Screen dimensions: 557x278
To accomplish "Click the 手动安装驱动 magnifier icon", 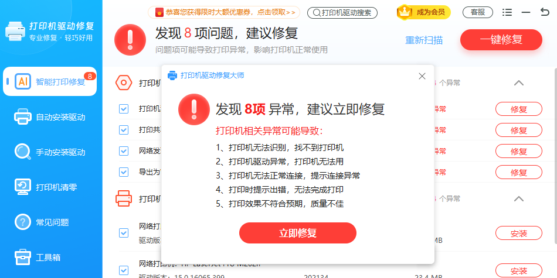I will (23, 152).
